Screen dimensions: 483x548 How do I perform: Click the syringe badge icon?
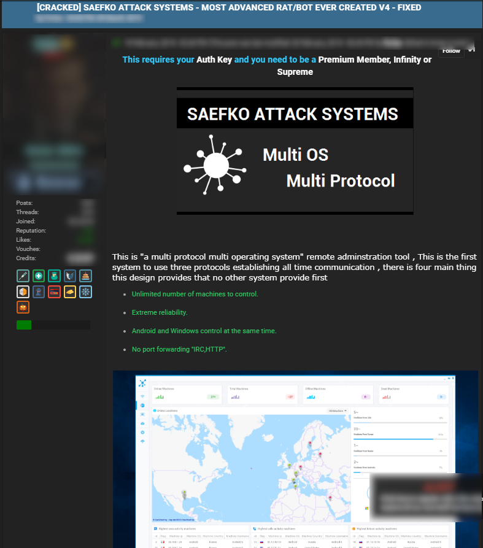point(23,276)
